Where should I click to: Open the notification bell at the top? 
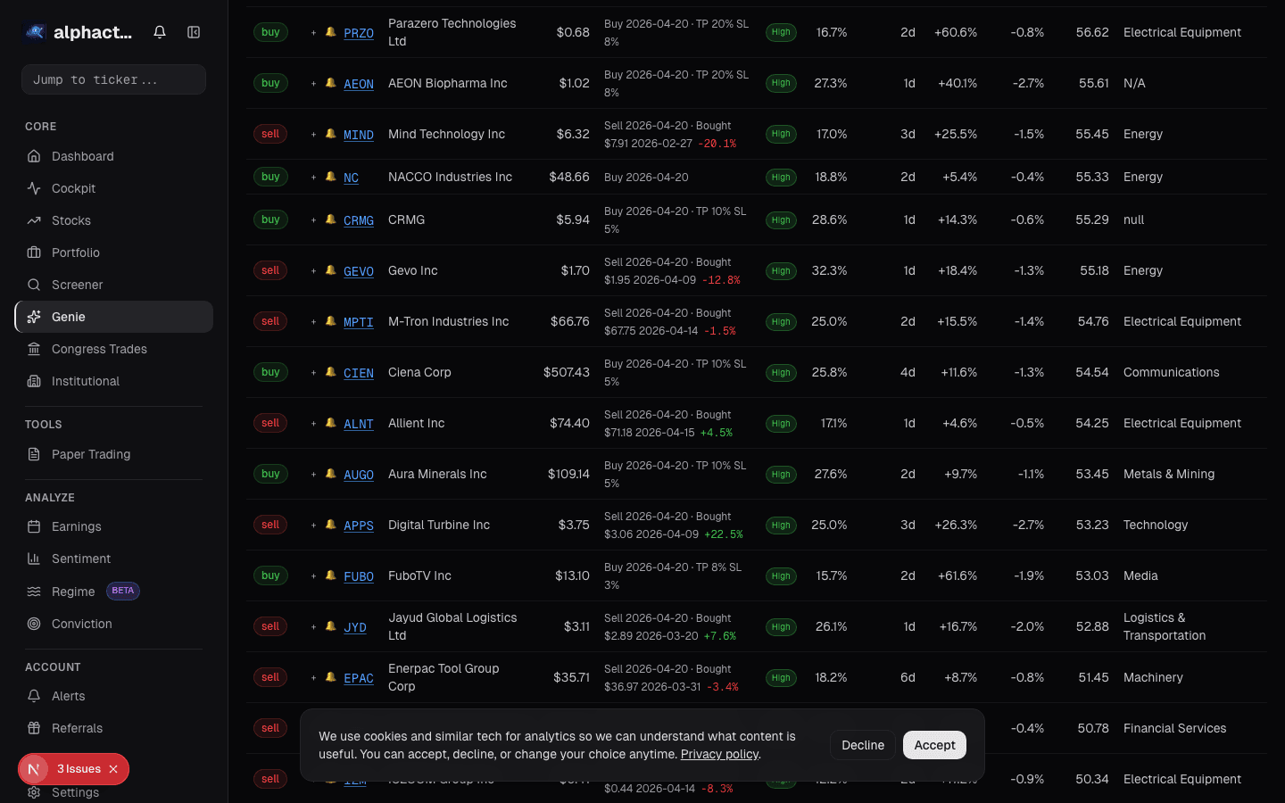click(159, 31)
